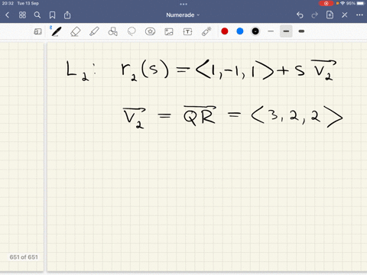Open the share and export menu
The width and height of the screenshot is (367, 275).
67,15
